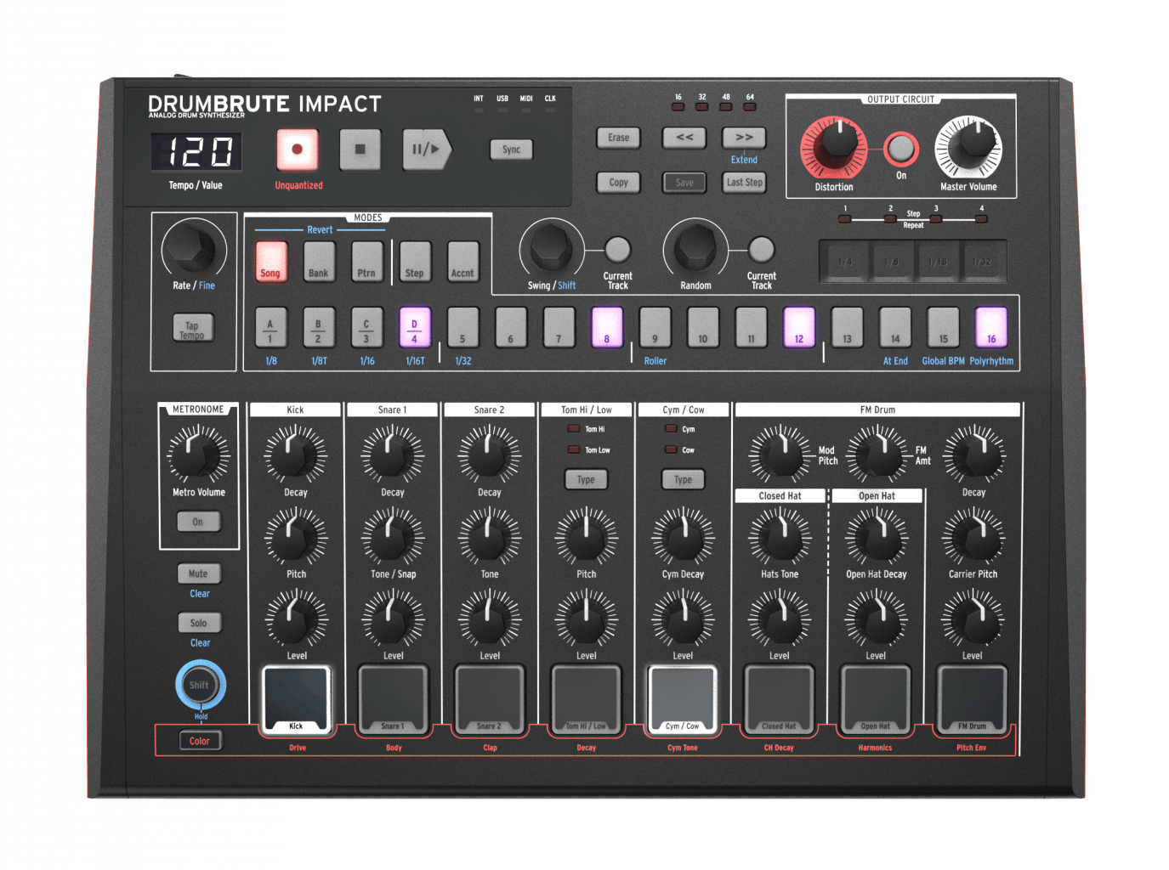Click step button A 1
This screenshot has height=870, width=1169.
pyautogui.click(x=271, y=328)
